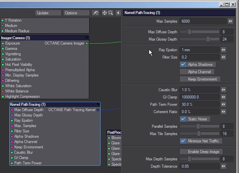Click the Max Depth Samples slider
This screenshot has height=173, width=239.
tap(199, 159)
